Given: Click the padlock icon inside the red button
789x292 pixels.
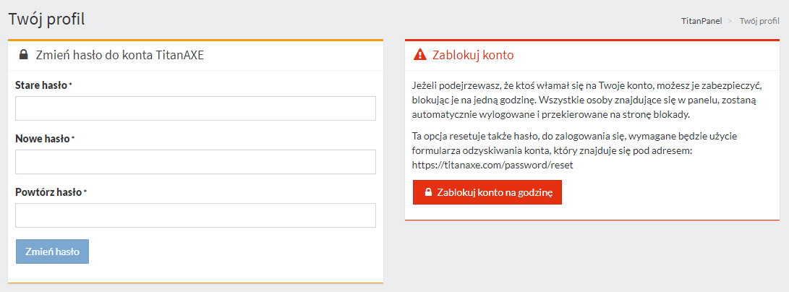Looking at the screenshot, I should (x=428, y=193).
